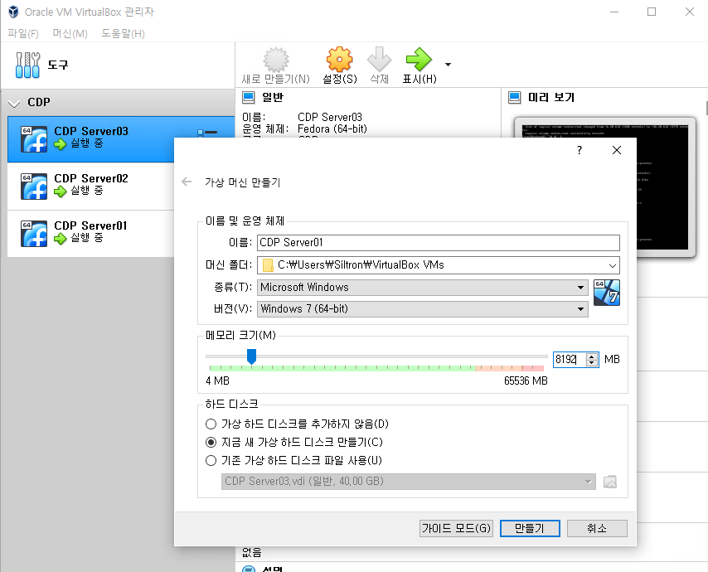The width and height of the screenshot is (708, 572).
Task: Close the 가상 머신 만들기 dialog
Action: pyautogui.click(x=616, y=150)
